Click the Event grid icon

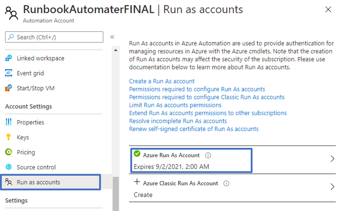coord(8,73)
